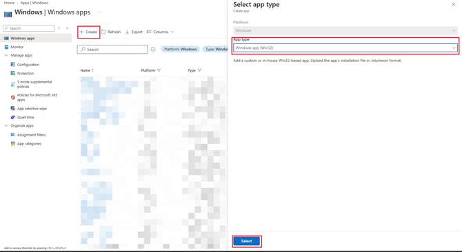
Task: Click the Protection icon
Action: pyautogui.click(x=12, y=73)
